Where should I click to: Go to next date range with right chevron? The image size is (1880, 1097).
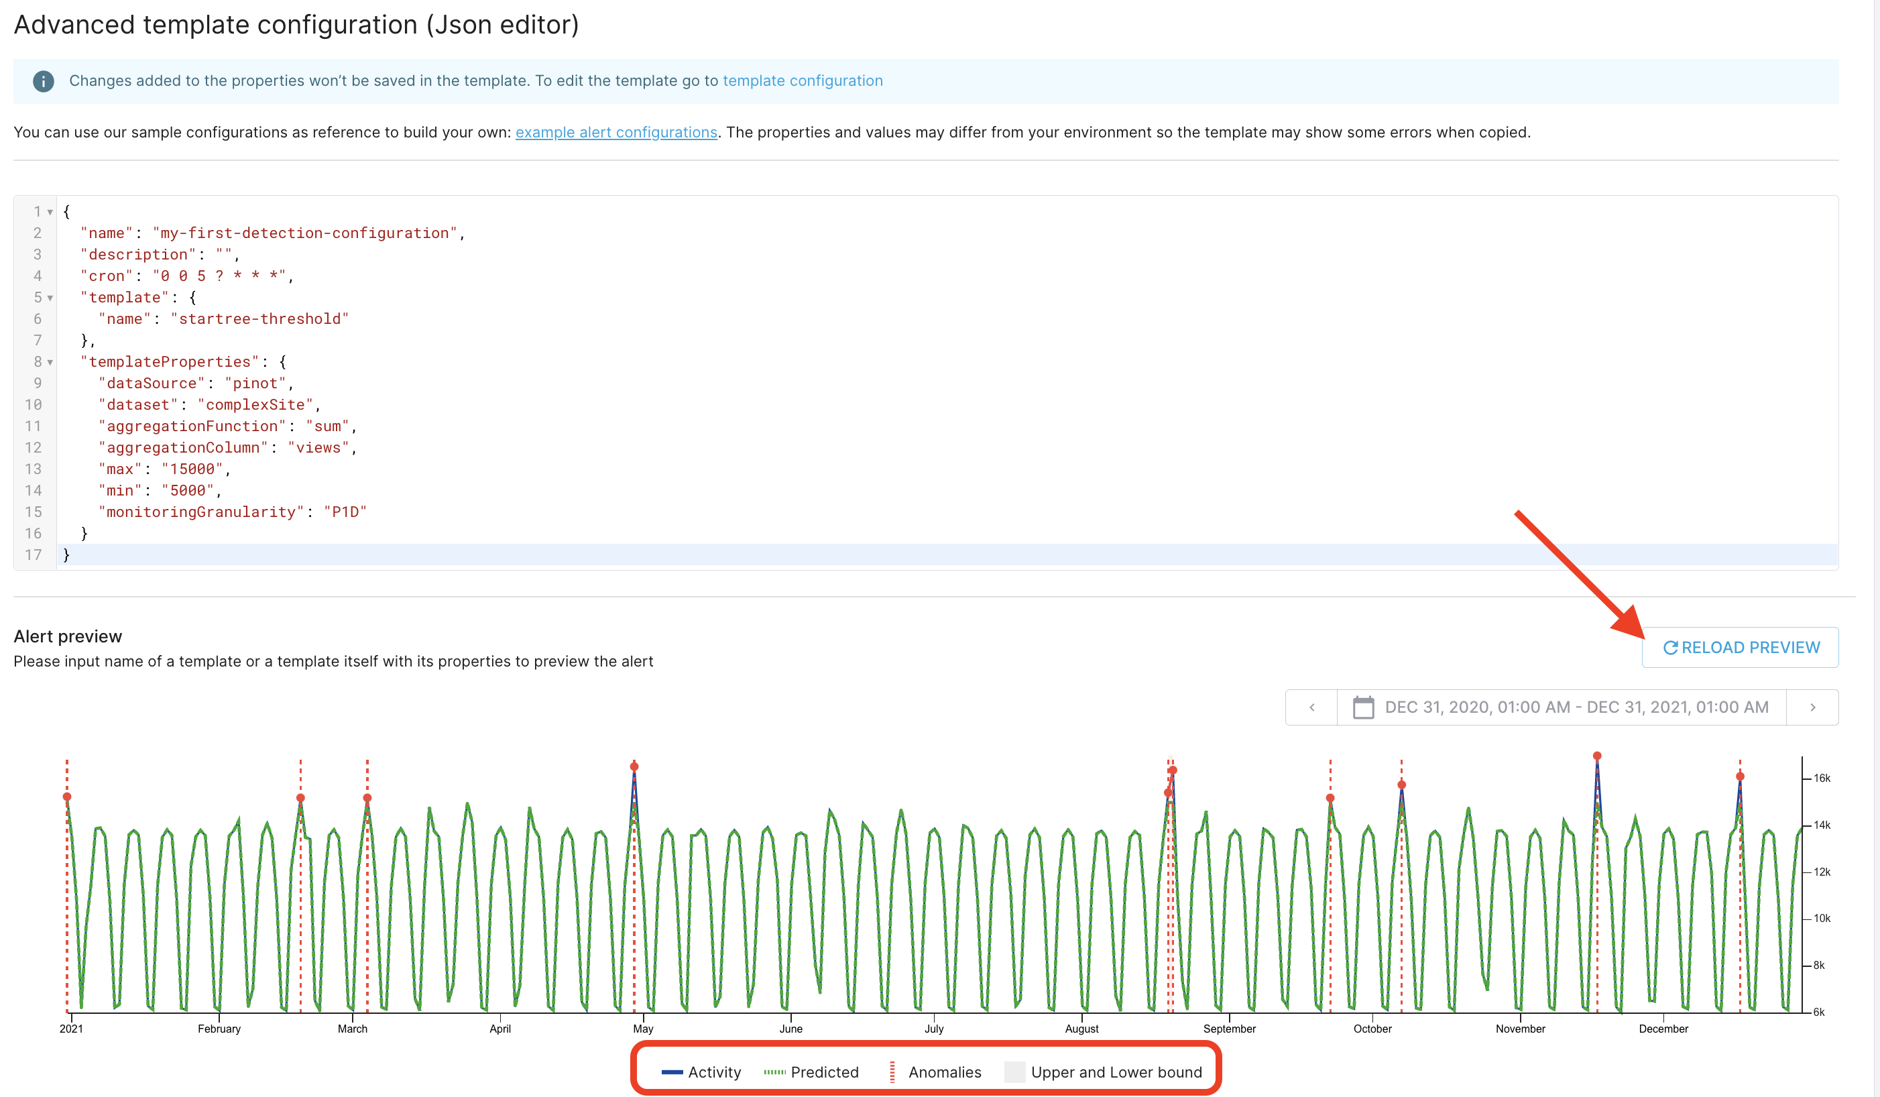point(1812,707)
